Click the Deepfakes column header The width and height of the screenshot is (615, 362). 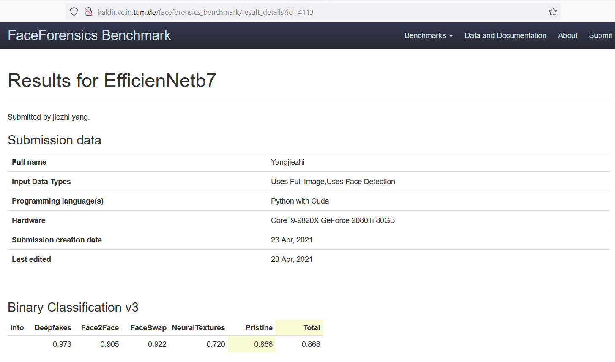pyautogui.click(x=53, y=328)
